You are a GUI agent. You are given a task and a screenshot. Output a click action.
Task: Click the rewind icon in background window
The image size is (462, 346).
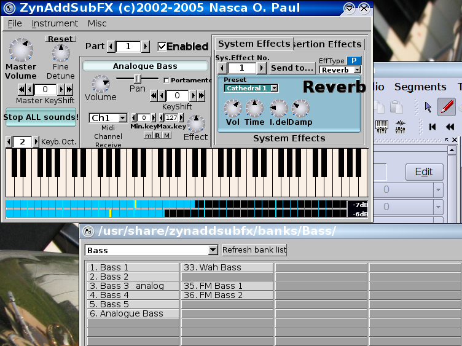[450, 127]
